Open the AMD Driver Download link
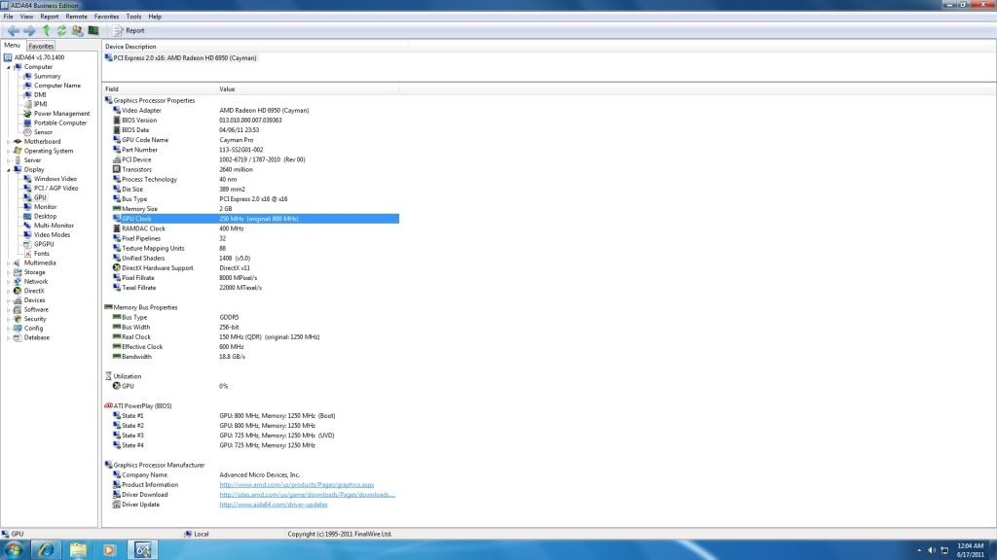 (307, 495)
